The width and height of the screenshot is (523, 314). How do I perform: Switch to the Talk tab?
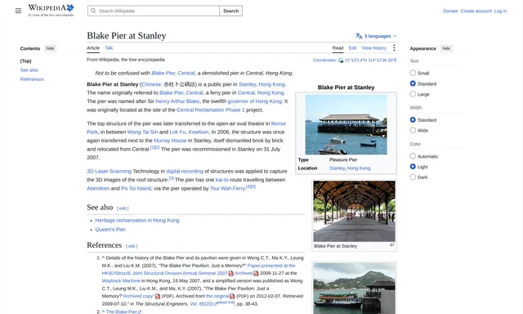point(109,47)
